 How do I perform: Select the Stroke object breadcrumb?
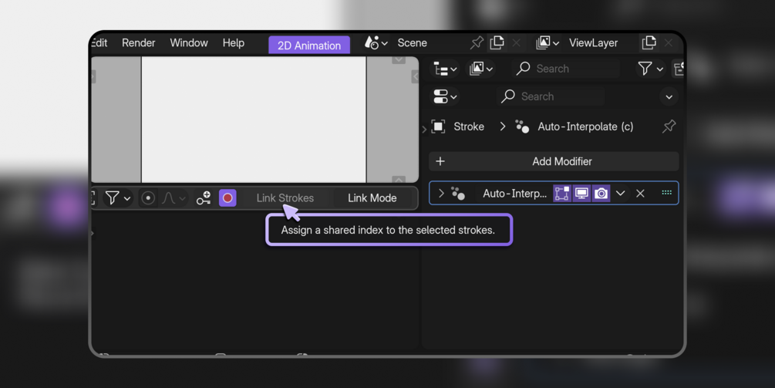(x=469, y=127)
